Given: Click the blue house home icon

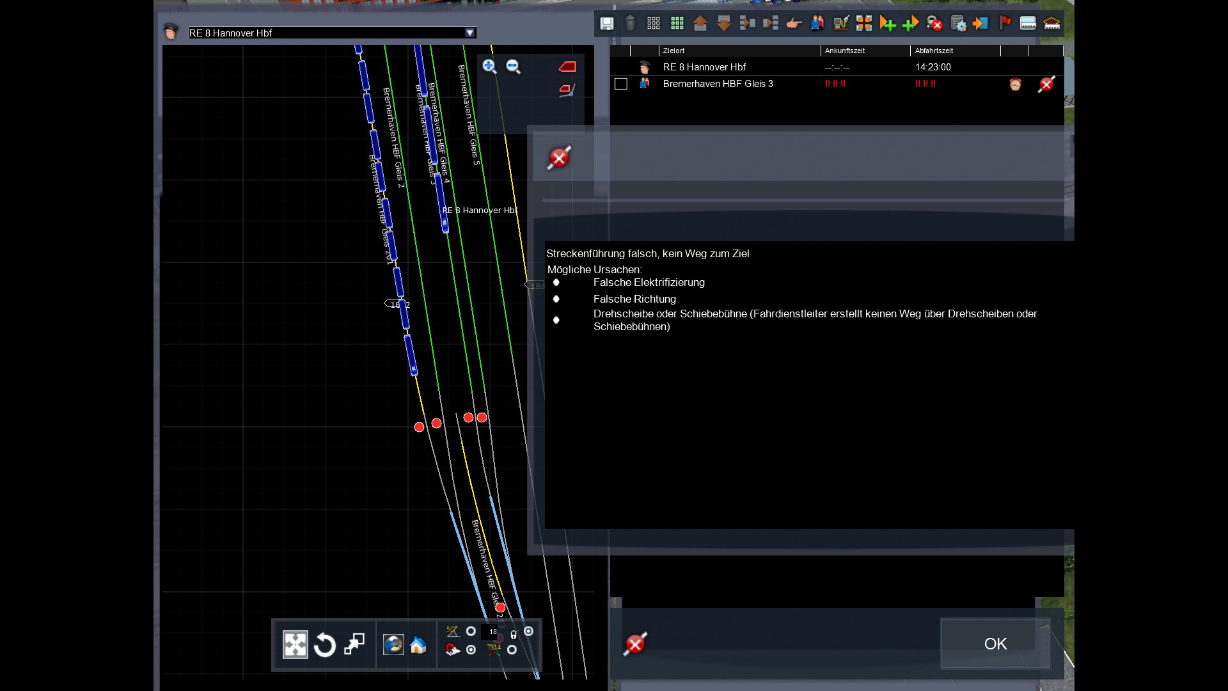Looking at the screenshot, I should (x=418, y=645).
